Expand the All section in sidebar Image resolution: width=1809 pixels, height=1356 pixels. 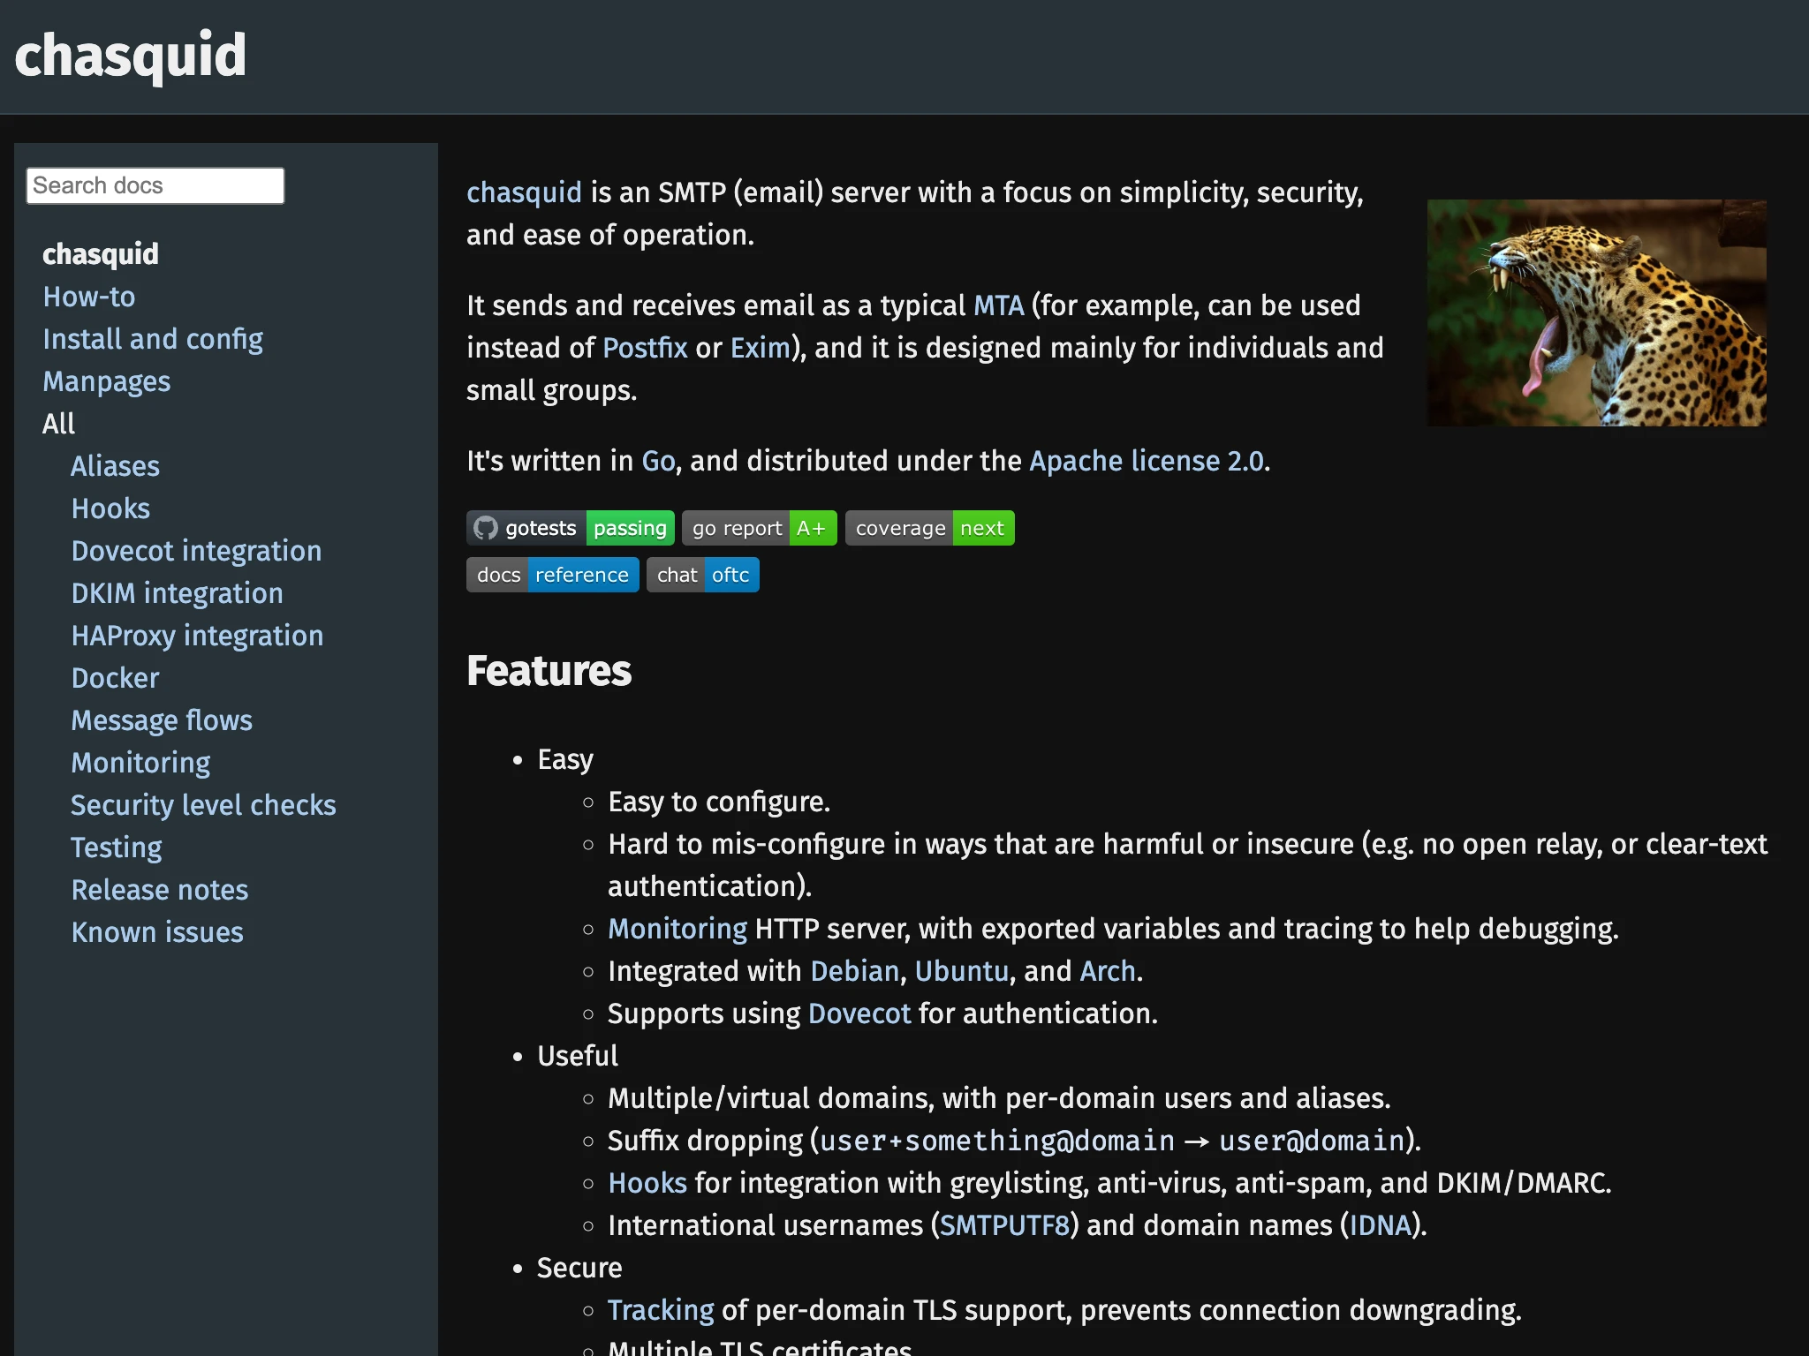tap(58, 423)
